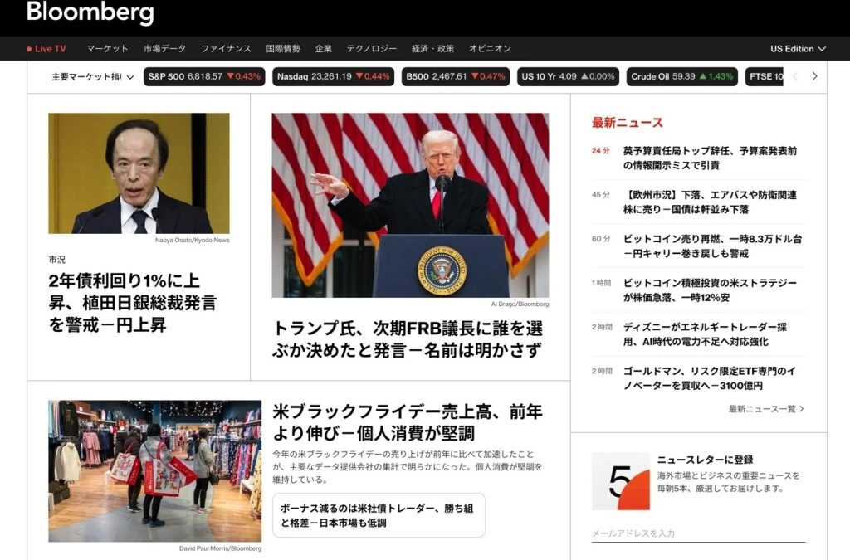Open the Crude Oil ticker chip

point(681,76)
